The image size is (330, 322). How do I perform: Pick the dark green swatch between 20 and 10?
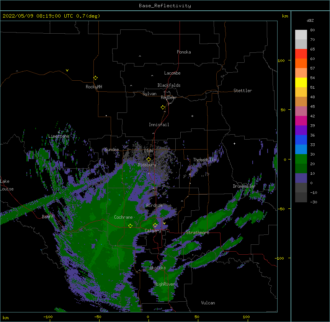301,168
